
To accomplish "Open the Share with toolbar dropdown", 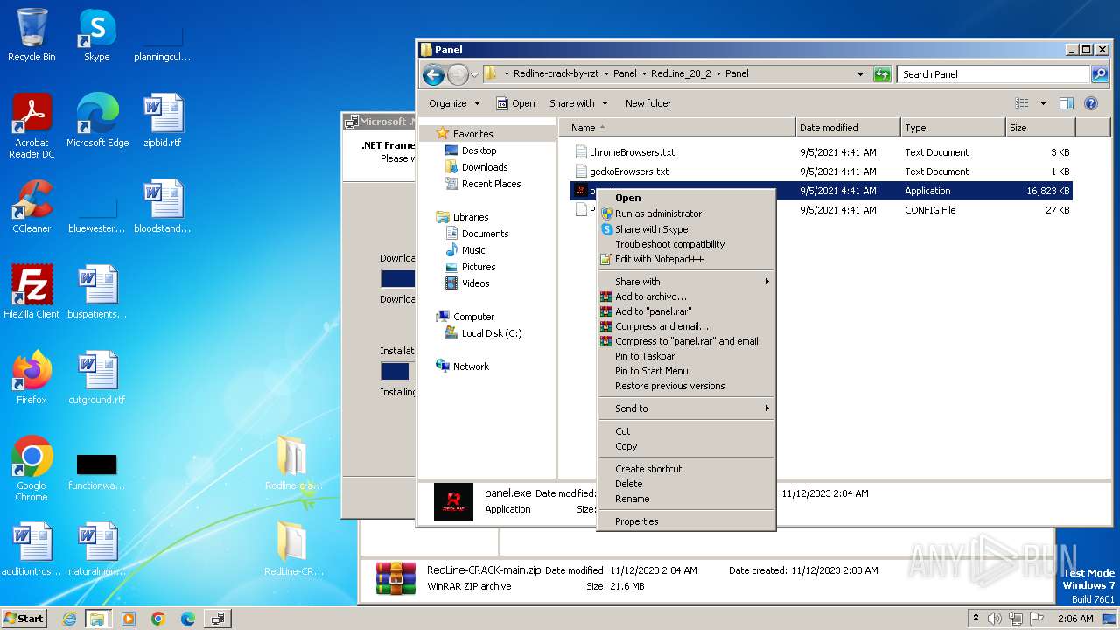I will pyautogui.click(x=578, y=103).
